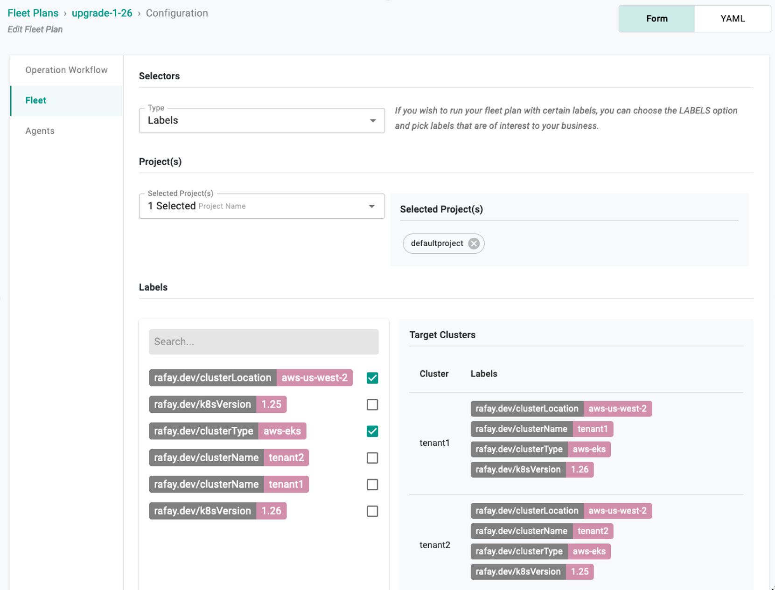Screen dimensions: 775x590
Task: Check the k8sVersion 1.25 checkbox
Action: (x=372, y=404)
